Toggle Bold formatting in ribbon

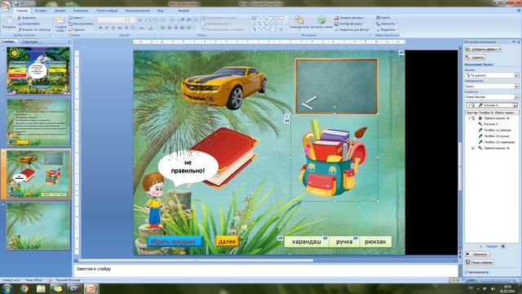[x=100, y=28]
